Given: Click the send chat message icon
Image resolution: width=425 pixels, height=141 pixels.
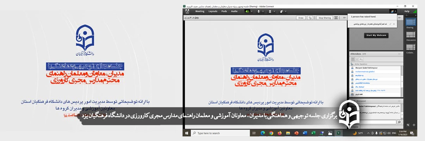Looking at the screenshot, I should click(399, 122).
